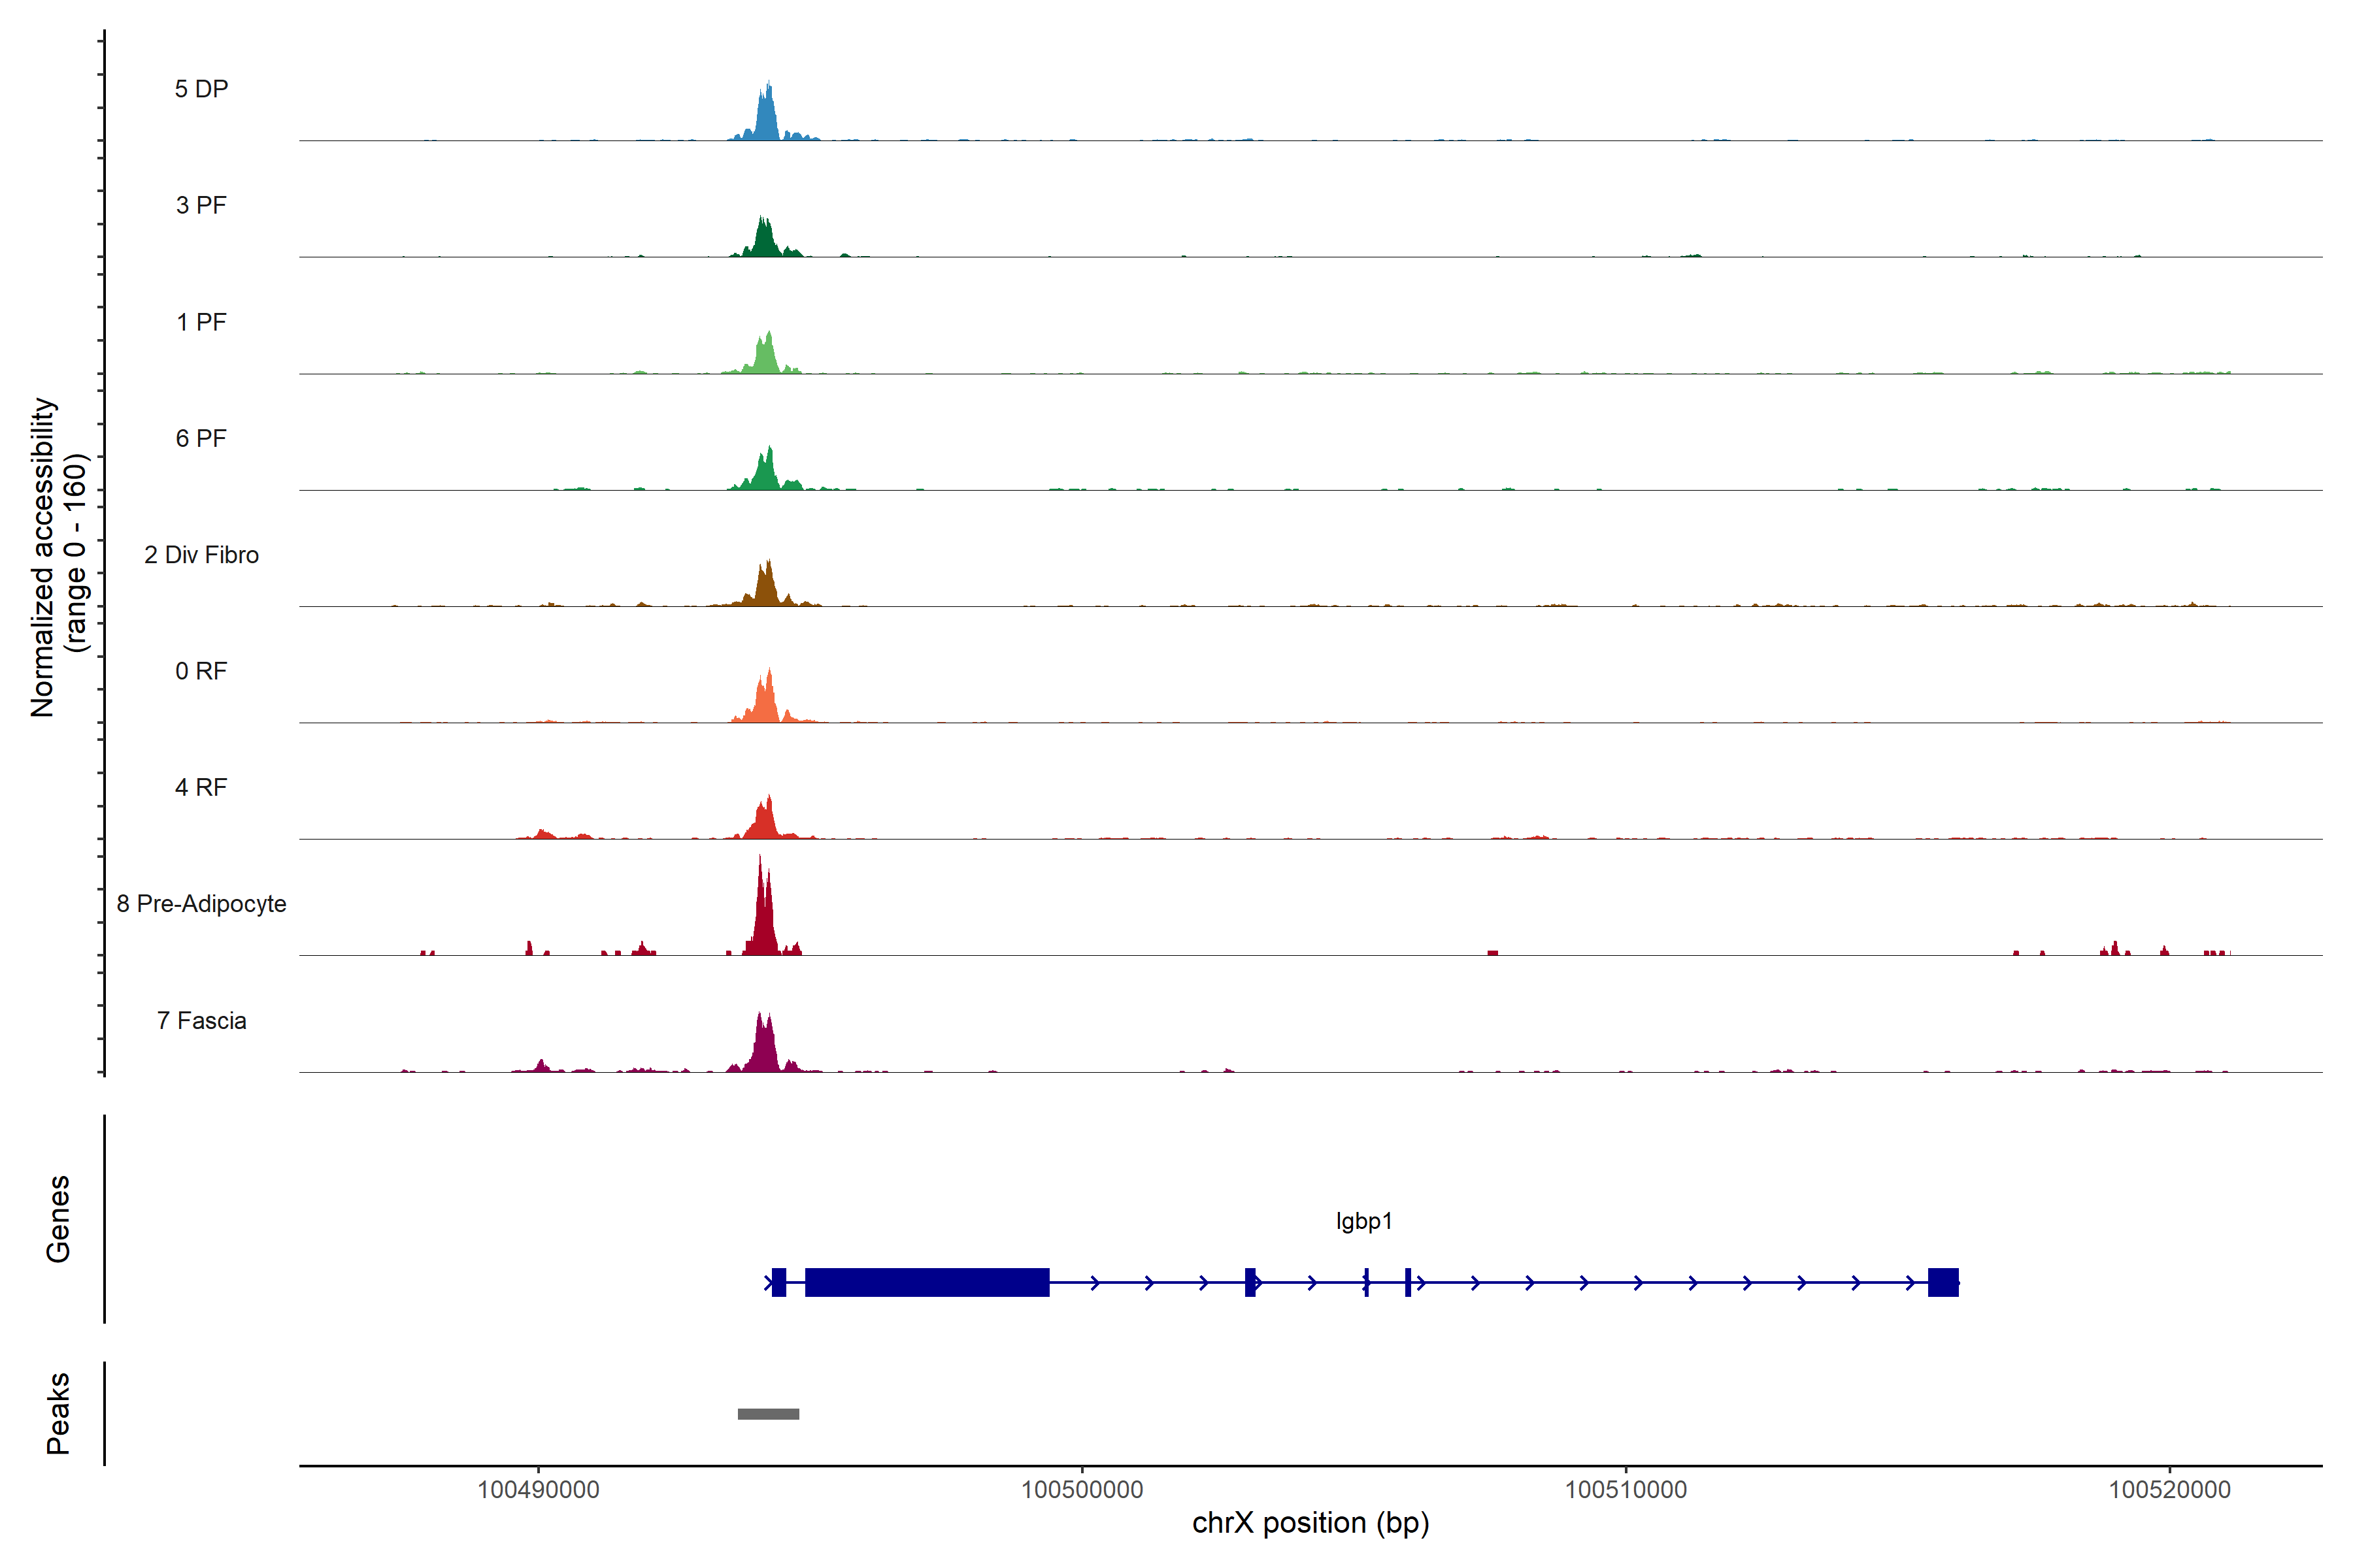Click the Genes panel label
Screen dimensions: 2353x1568
[58, 1219]
